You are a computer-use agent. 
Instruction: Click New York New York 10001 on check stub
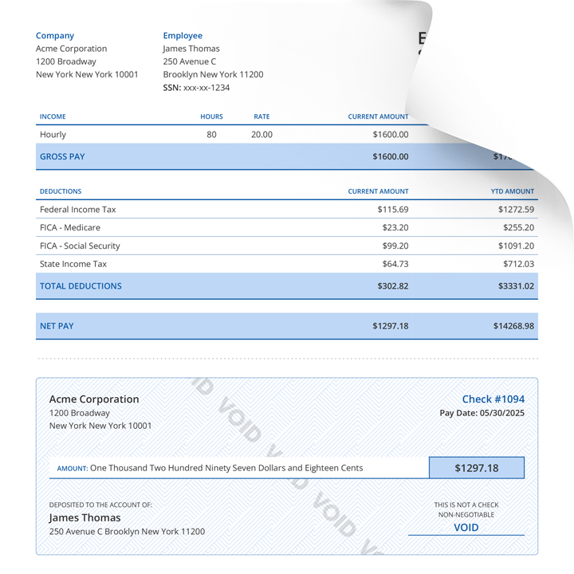(x=100, y=426)
